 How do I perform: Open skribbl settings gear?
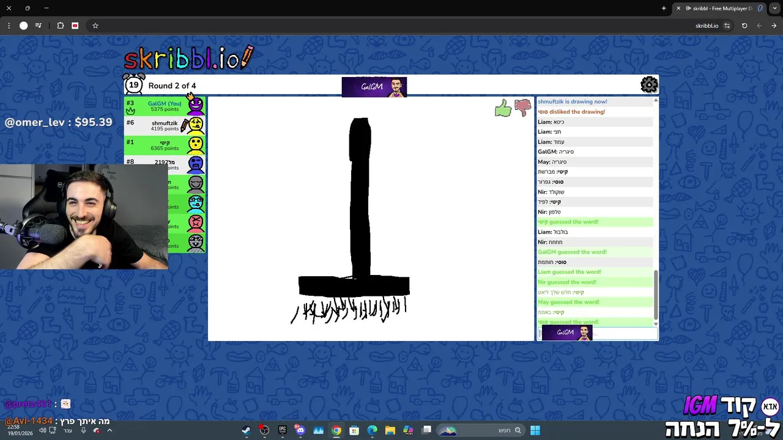tap(649, 84)
